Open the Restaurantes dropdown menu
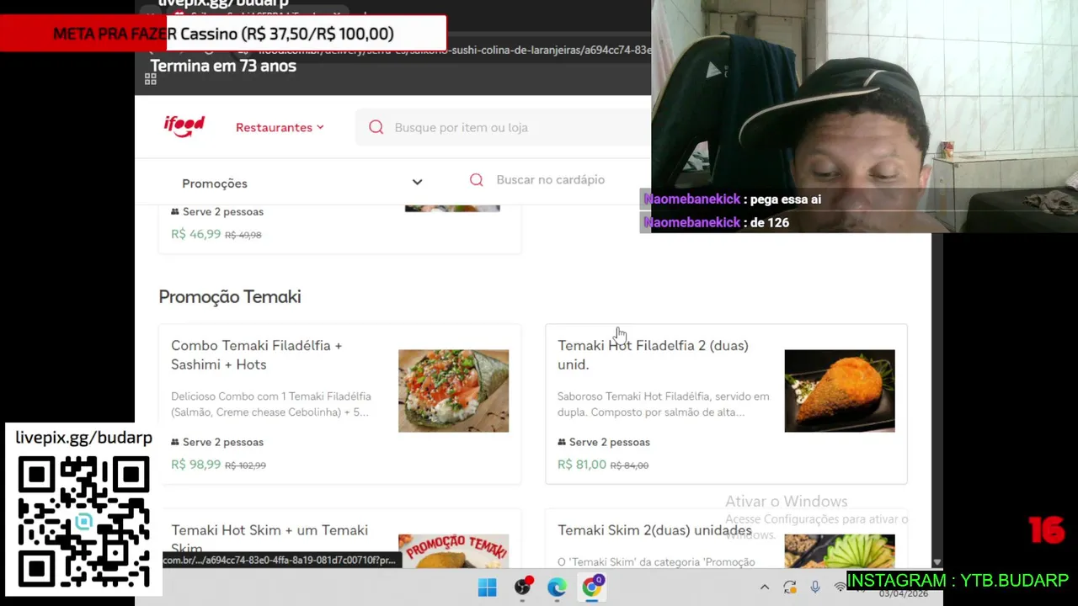Image resolution: width=1078 pixels, height=606 pixels. [x=280, y=127]
